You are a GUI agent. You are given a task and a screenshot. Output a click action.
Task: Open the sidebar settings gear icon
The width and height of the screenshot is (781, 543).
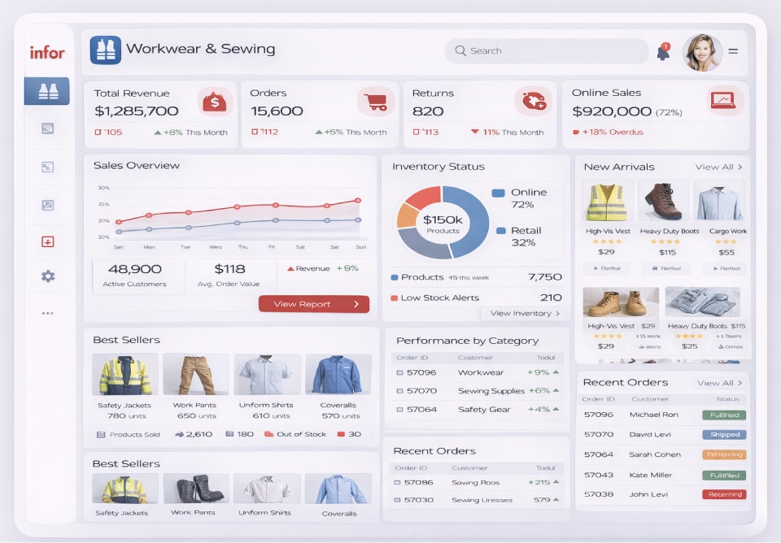click(48, 276)
